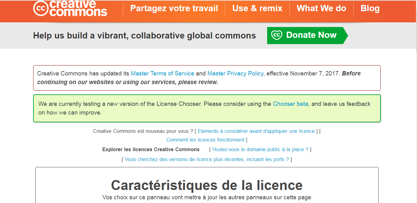Image resolution: width=417 pixels, height=203 pixels.
Task: Open link about versions de licence plus récentes
Action: point(207,159)
